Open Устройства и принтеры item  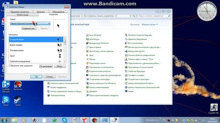point(137,79)
